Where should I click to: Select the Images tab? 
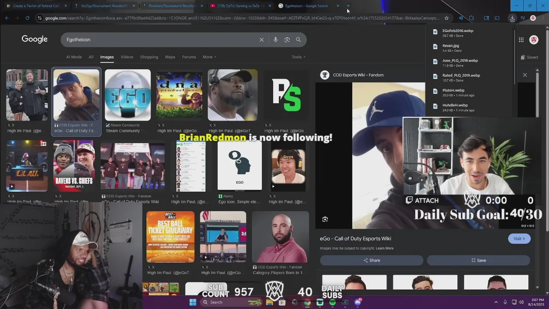107,57
